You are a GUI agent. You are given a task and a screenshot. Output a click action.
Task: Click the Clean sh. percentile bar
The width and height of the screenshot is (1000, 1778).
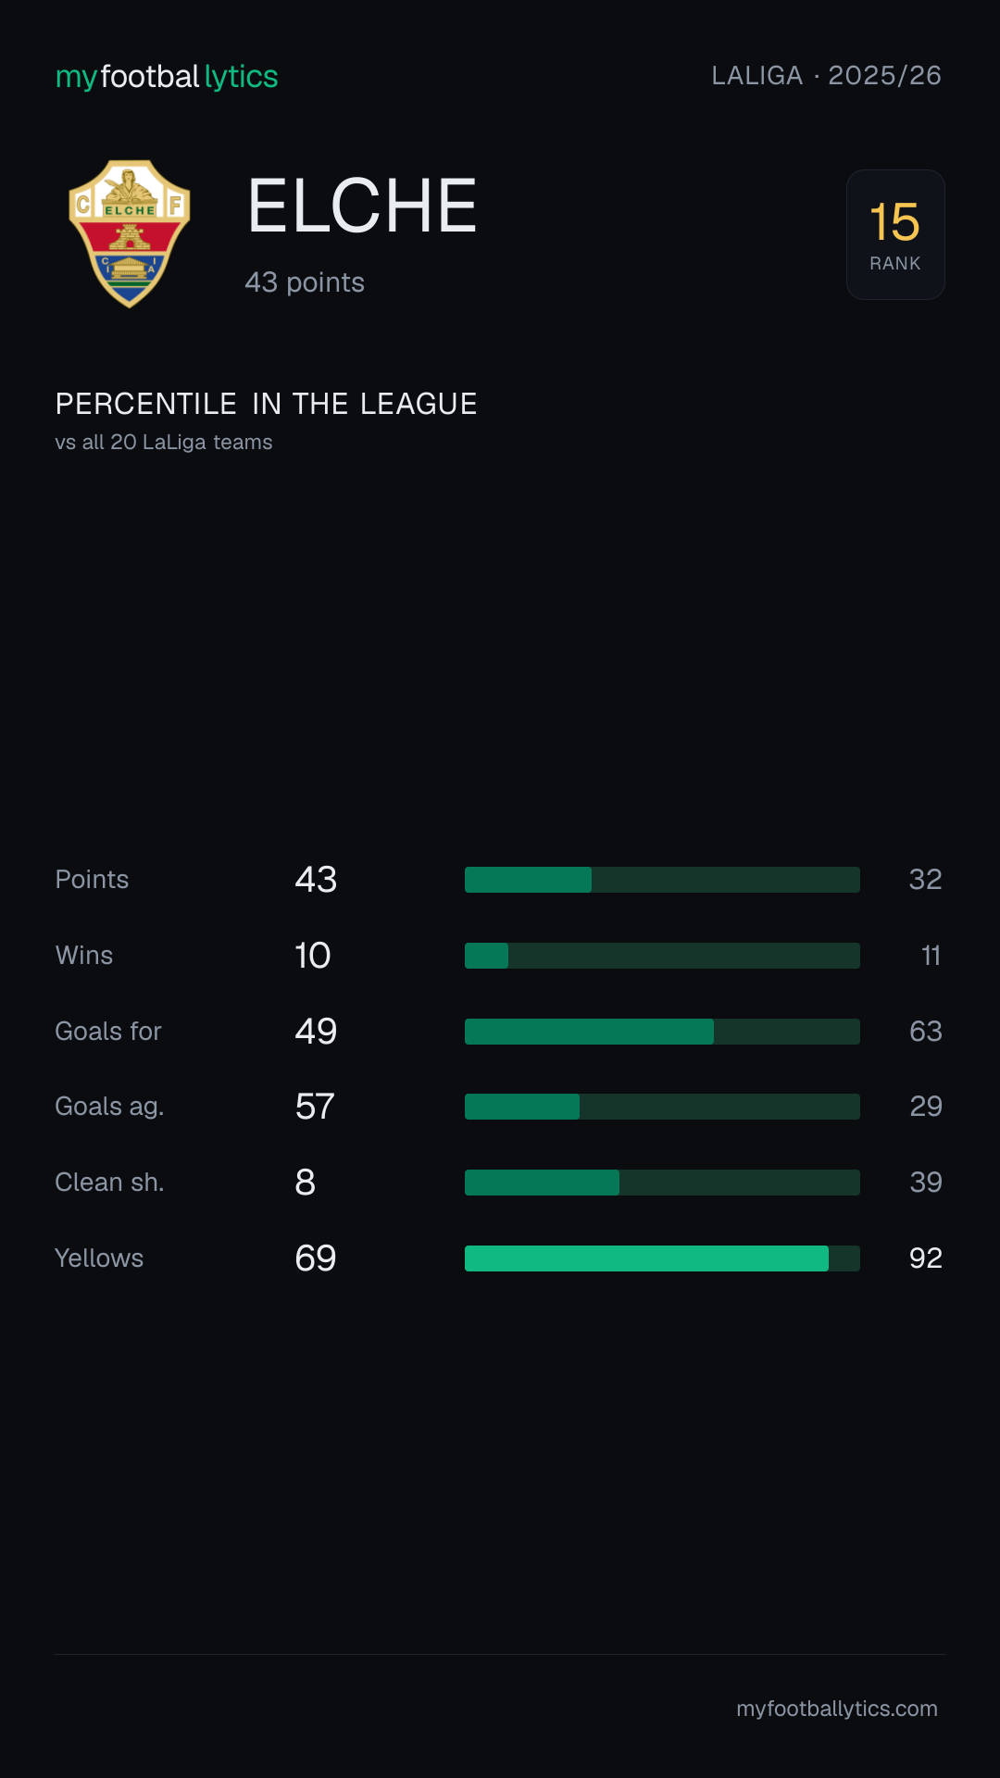point(662,1183)
